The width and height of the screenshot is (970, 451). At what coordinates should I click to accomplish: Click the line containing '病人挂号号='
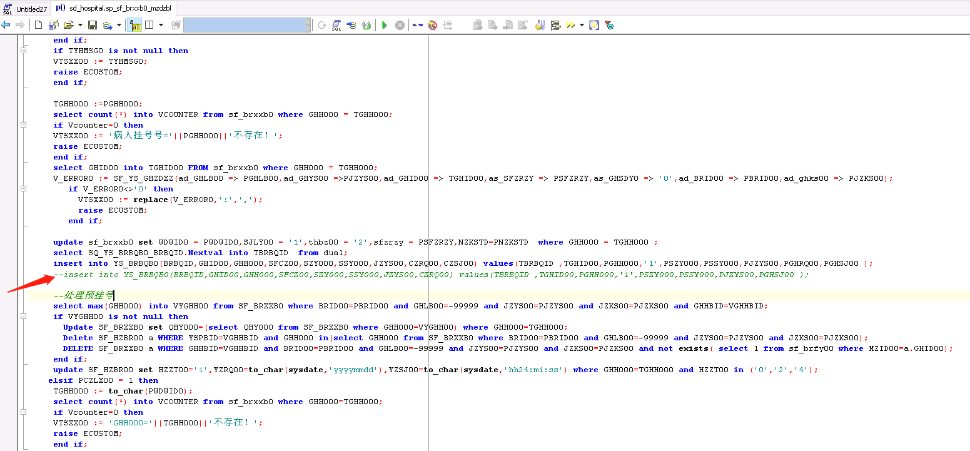(168, 135)
